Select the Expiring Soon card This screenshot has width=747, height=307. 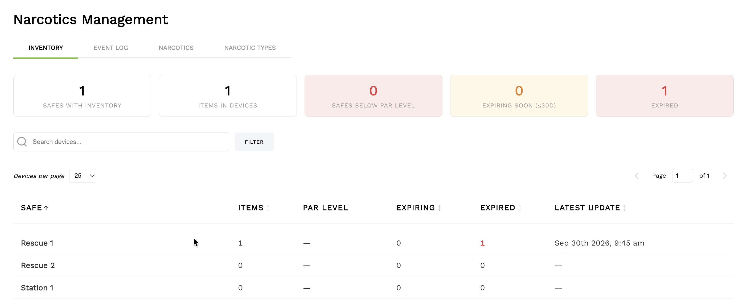(519, 96)
